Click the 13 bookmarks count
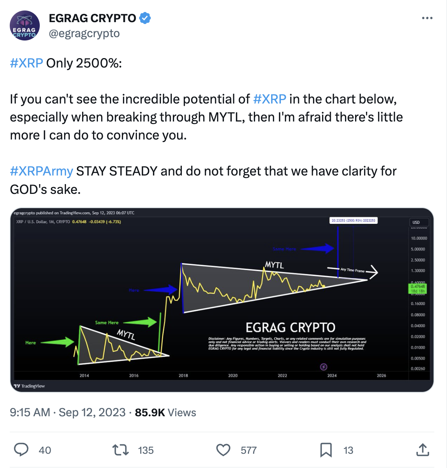The height and width of the screenshot is (468, 447). 348,450
